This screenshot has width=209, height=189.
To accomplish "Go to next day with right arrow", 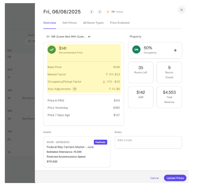I will (x=100, y=12).
